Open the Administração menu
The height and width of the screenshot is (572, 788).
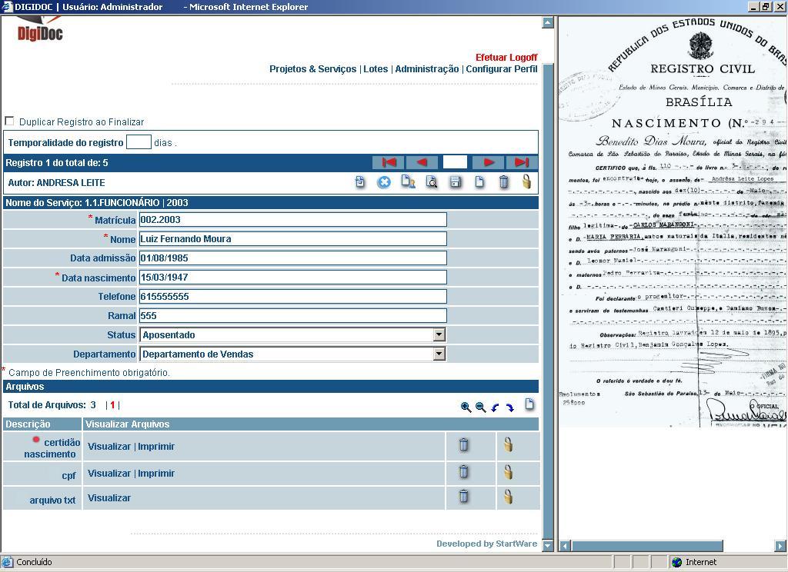[x=426, y=68]
